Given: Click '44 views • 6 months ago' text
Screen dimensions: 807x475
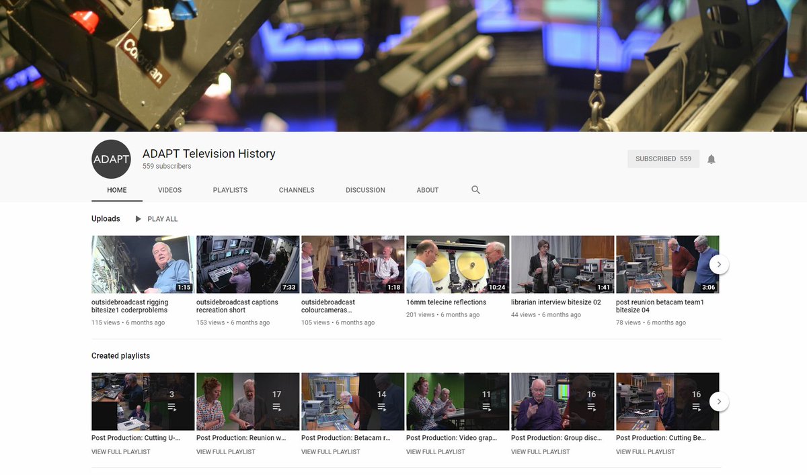Looking at the screenshot, I should pos(546,314).
